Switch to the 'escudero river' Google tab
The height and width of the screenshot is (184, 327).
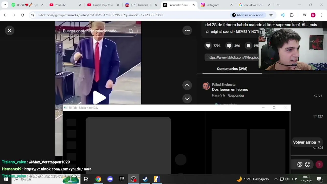coord(254,5)
